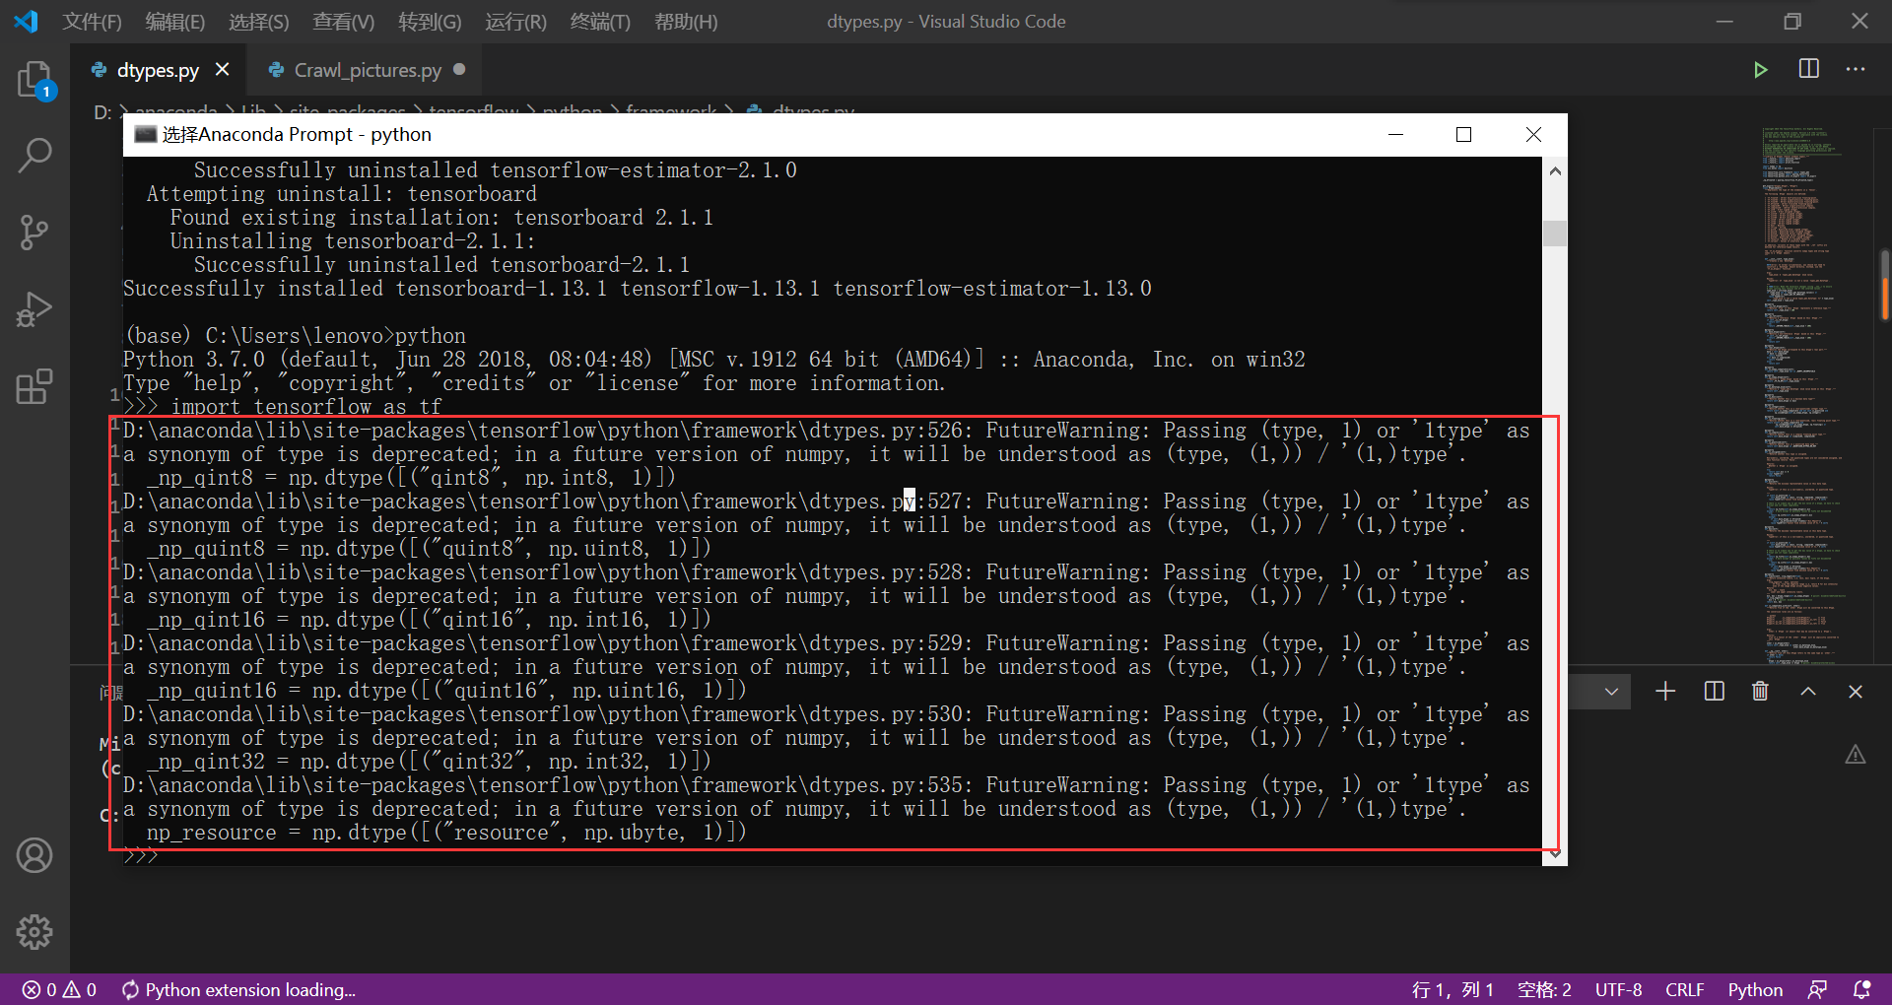Open editor More Actions ellipsis
The height and width of the screenshot is (1005, 1892).
1856,69
